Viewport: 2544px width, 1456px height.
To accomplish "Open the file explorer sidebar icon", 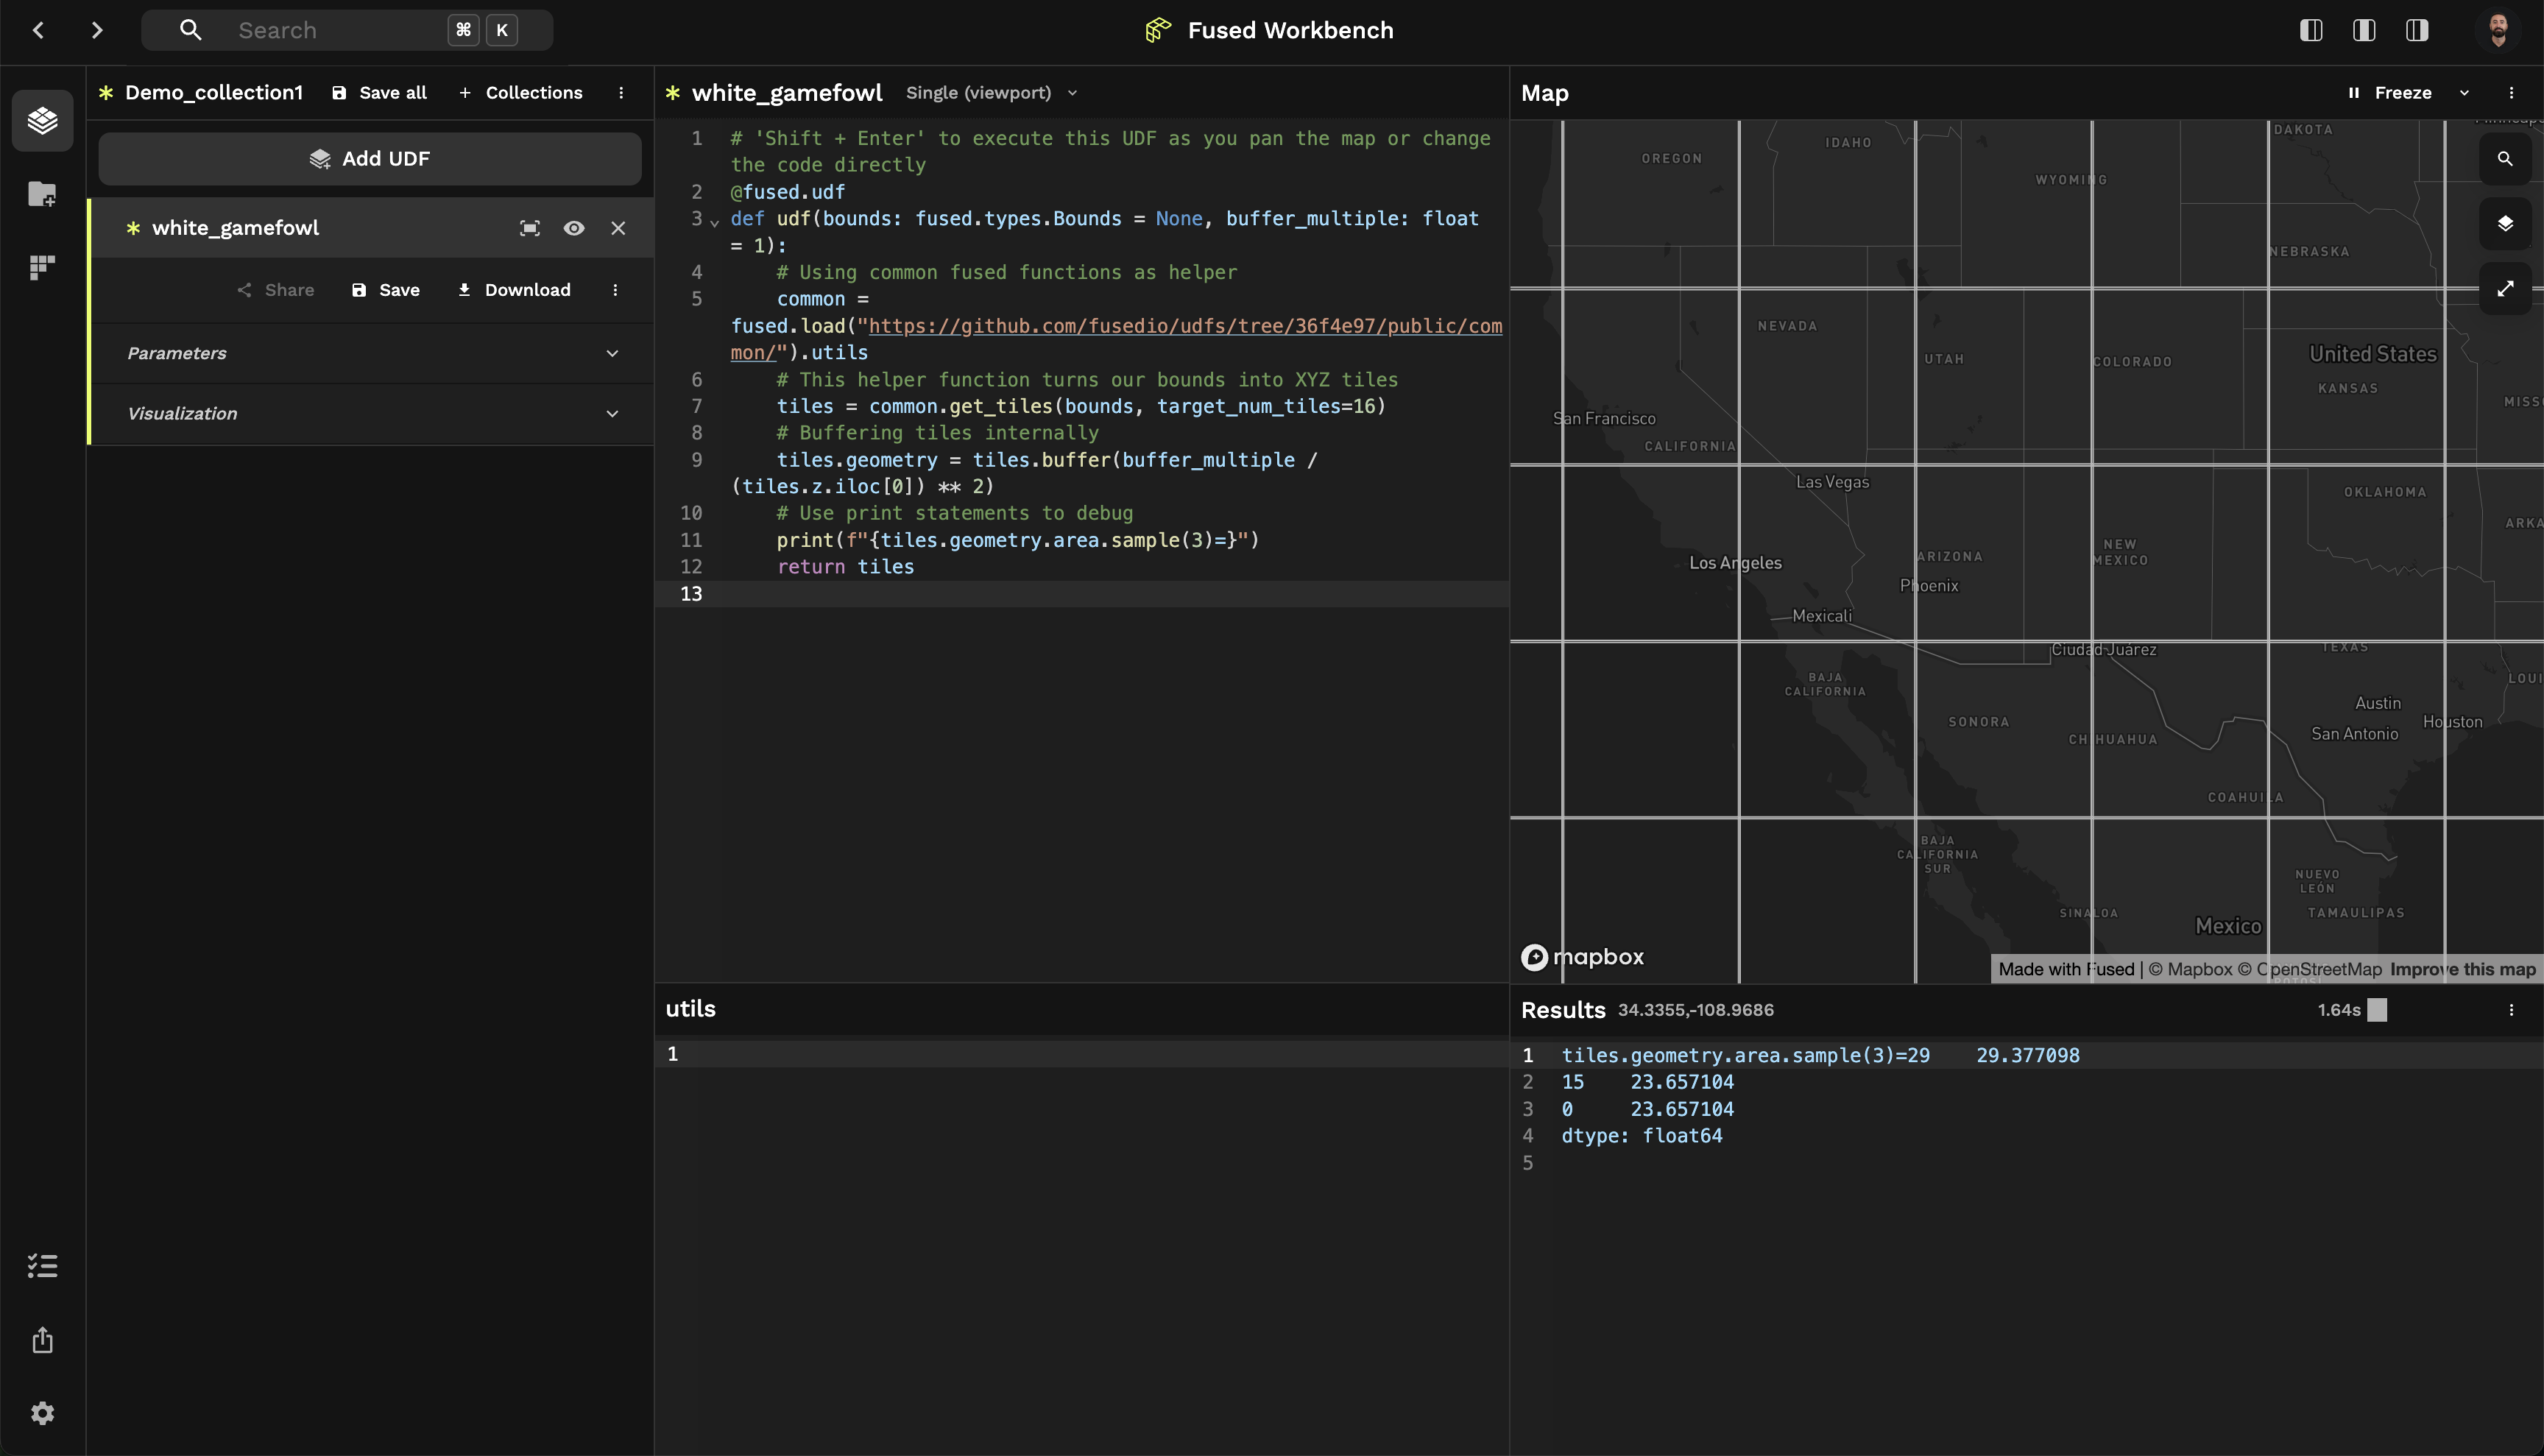I will click(x=42, y=194).
